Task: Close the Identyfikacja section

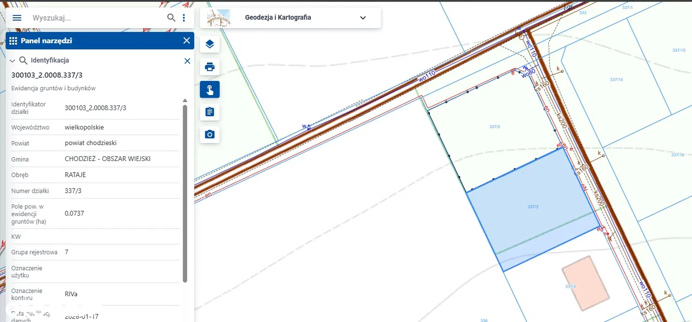Action: click(x=187, y=61)
